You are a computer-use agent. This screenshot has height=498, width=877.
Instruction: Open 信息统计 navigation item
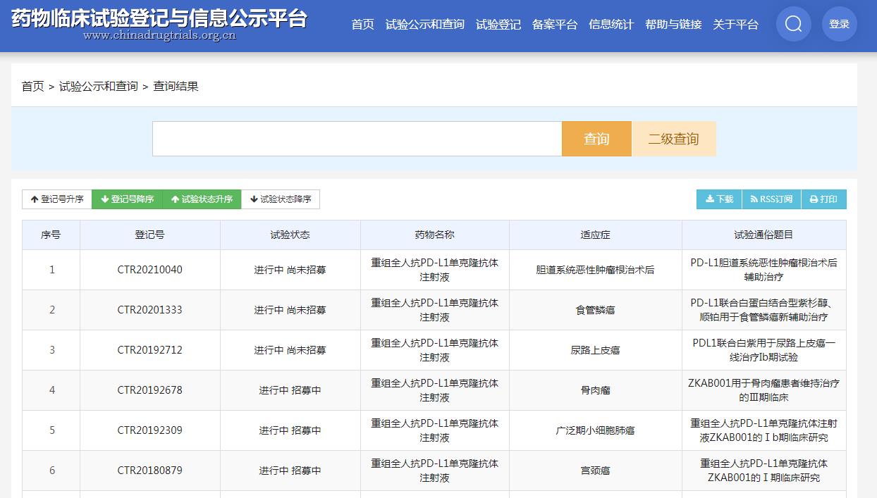click(611, 25)
